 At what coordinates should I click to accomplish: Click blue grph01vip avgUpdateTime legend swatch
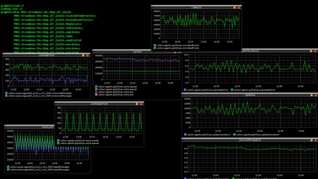[185, 90]
